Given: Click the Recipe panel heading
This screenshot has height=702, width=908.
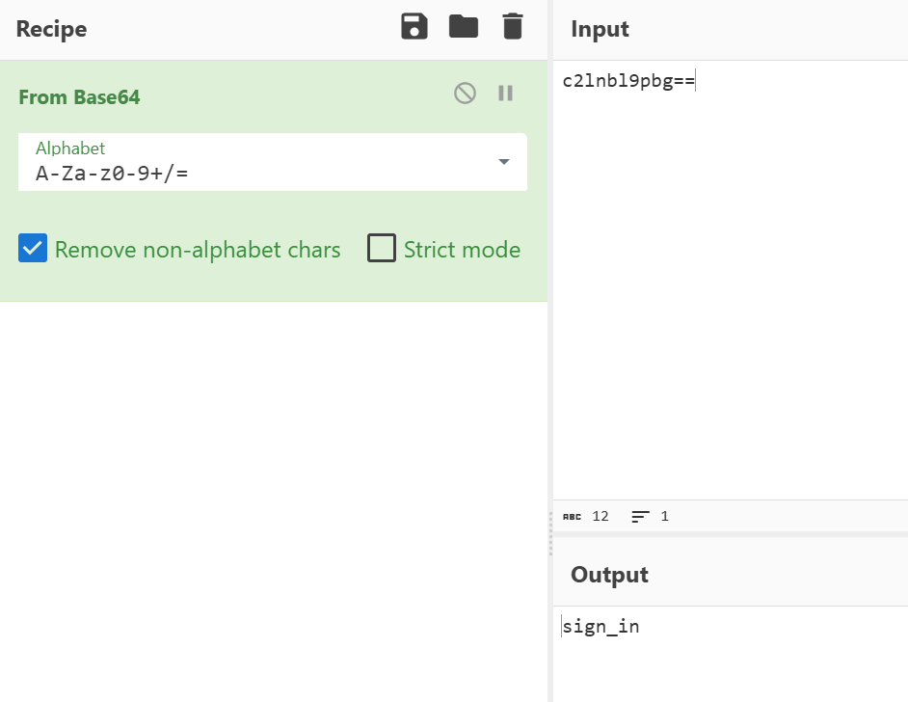Looking at the screenshot, I should (x=51, y=29).
